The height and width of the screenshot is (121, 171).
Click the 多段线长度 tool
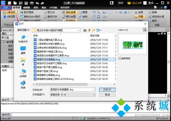(156, 17)
